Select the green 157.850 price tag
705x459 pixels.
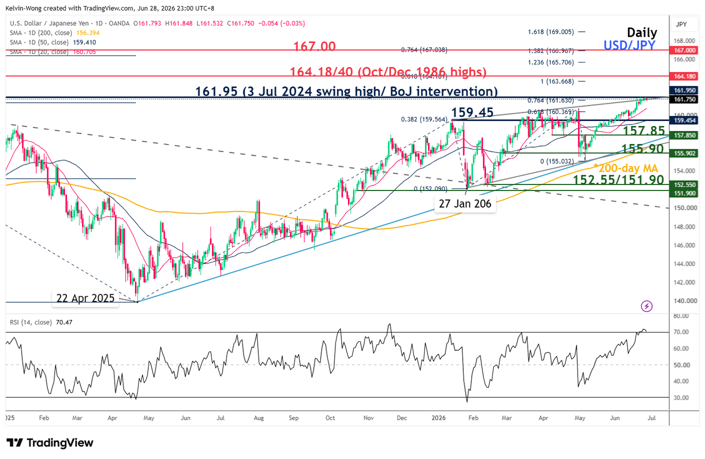(685, 136)
